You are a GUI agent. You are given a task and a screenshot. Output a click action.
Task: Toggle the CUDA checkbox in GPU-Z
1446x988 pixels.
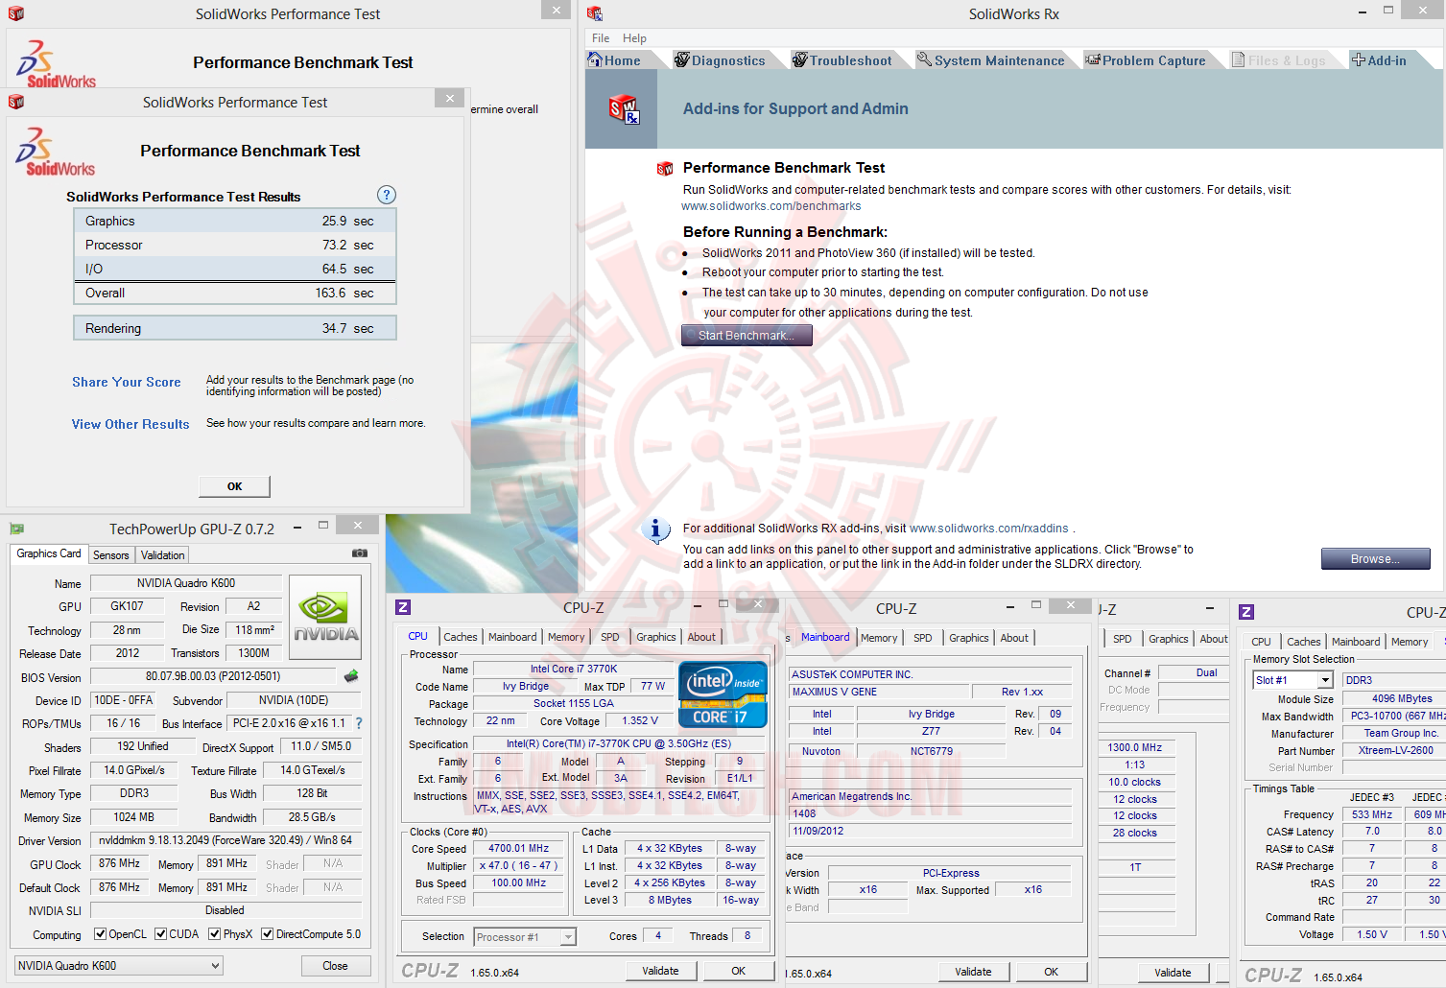pos(161,934)
